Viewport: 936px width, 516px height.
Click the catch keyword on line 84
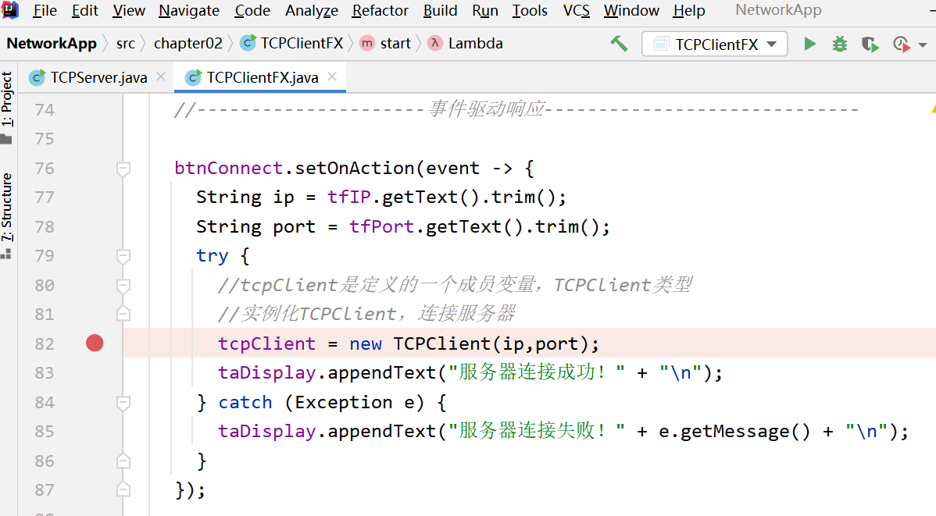click(245, 402)
